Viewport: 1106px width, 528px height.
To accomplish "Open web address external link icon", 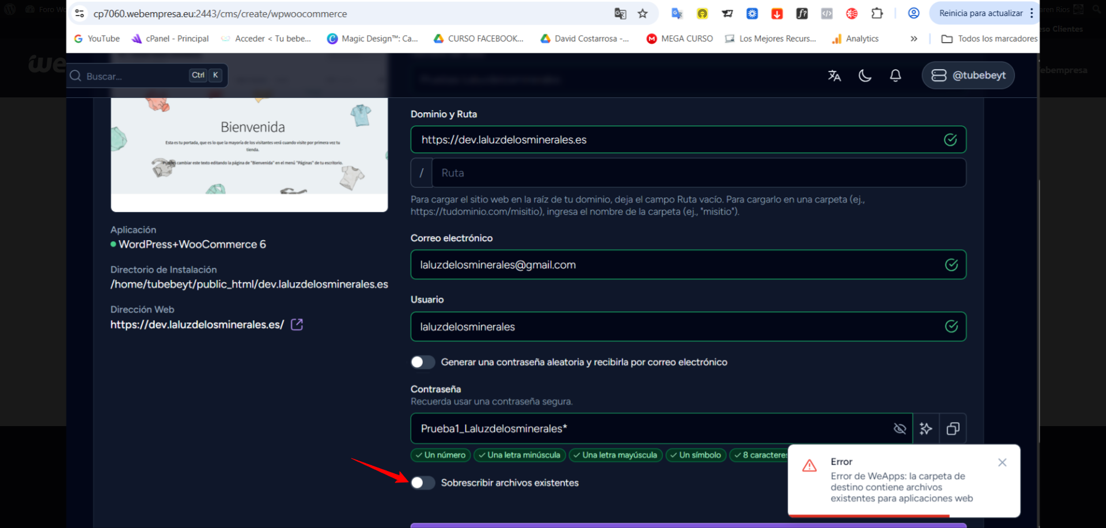I will pos(297,325).
